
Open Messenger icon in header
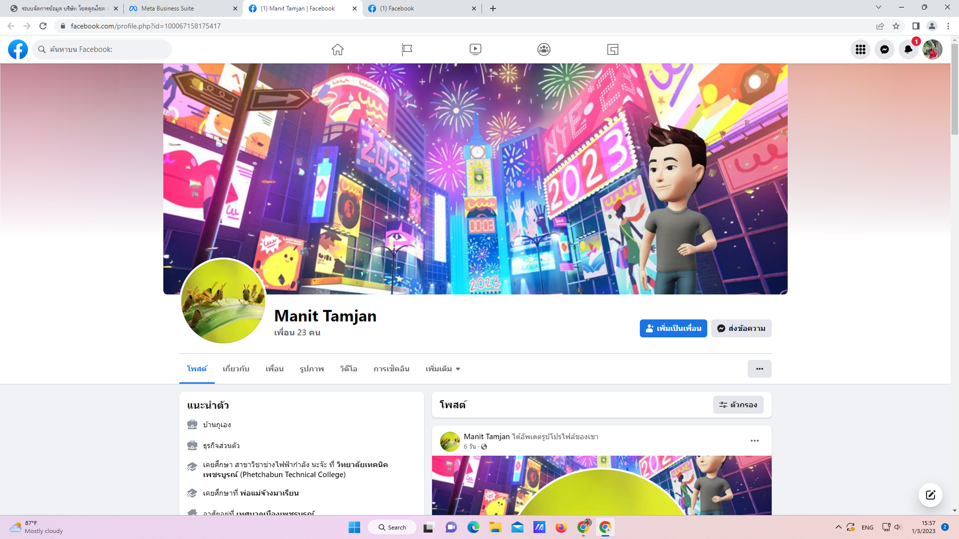click(885, 49)
